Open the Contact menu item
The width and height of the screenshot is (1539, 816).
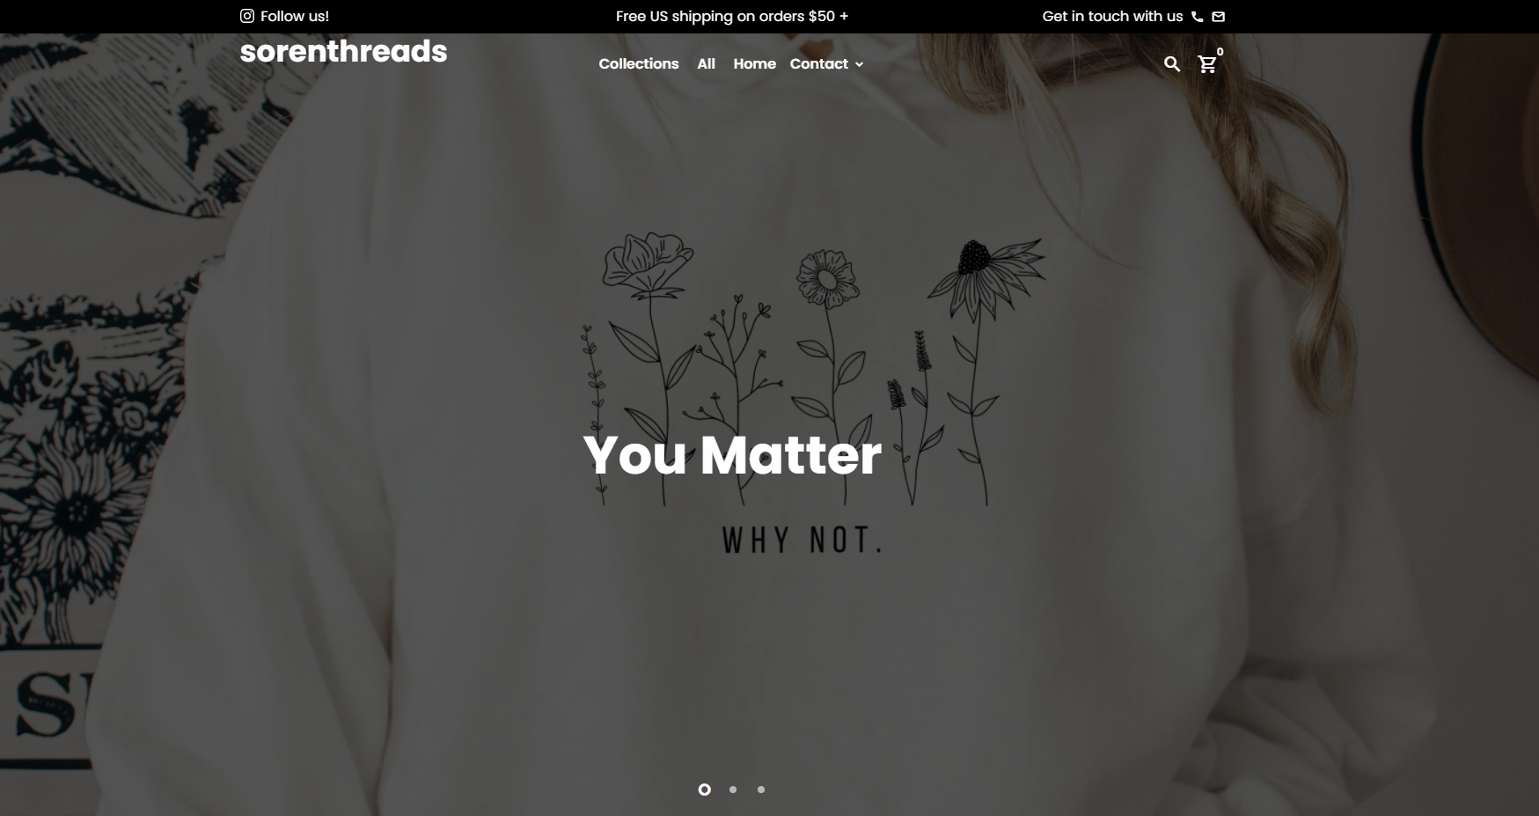coord(819,63)
